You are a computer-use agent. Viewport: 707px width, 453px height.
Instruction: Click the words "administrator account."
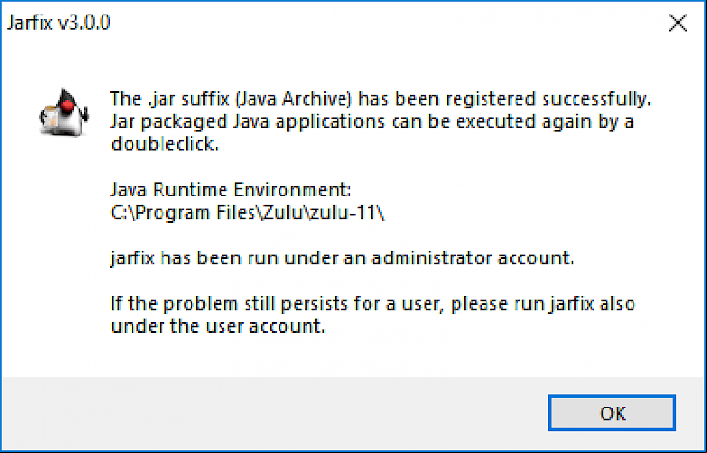point(473,257)
